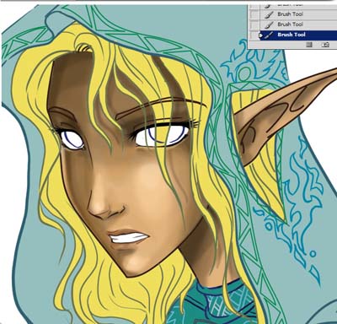This screenshot has height=324, width=337.
Task: Create new document from current state icon
Action: (309, 45)
